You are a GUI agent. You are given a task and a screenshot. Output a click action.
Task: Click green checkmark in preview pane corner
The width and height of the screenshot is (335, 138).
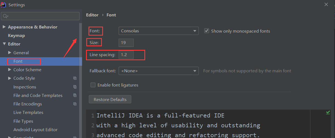tap(328, 113)
